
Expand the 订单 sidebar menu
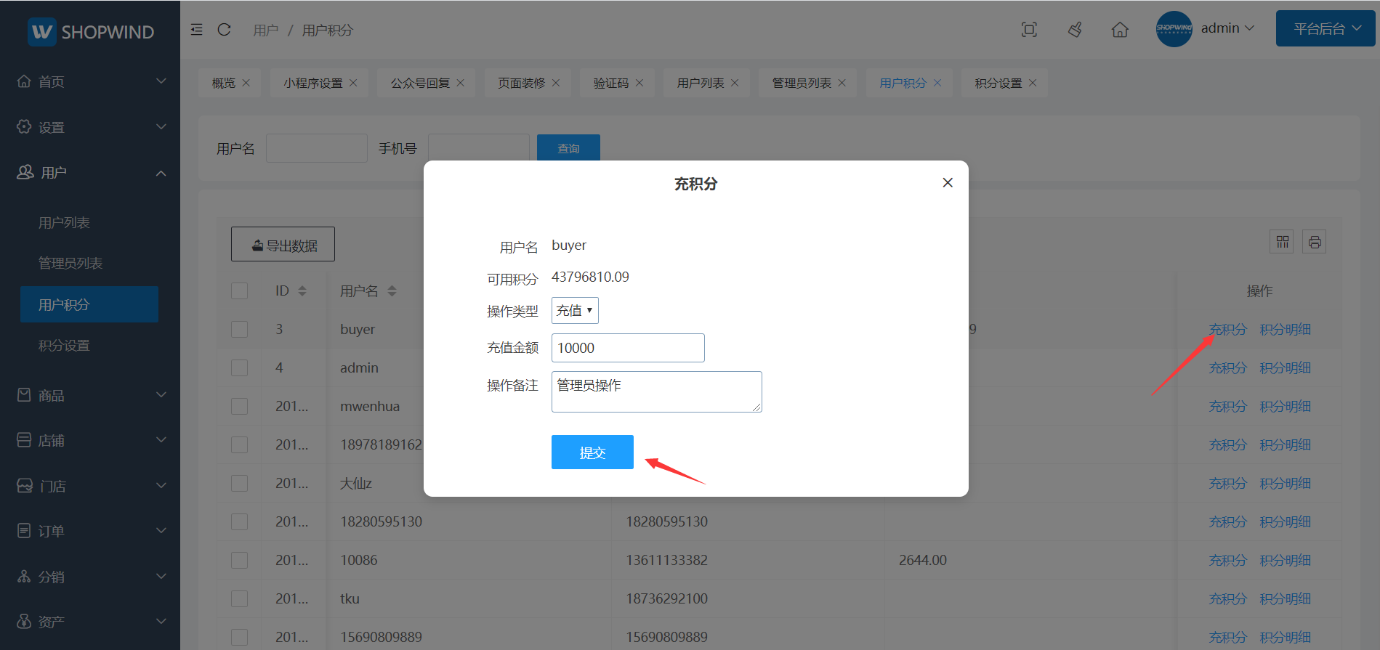pos(161,531)
